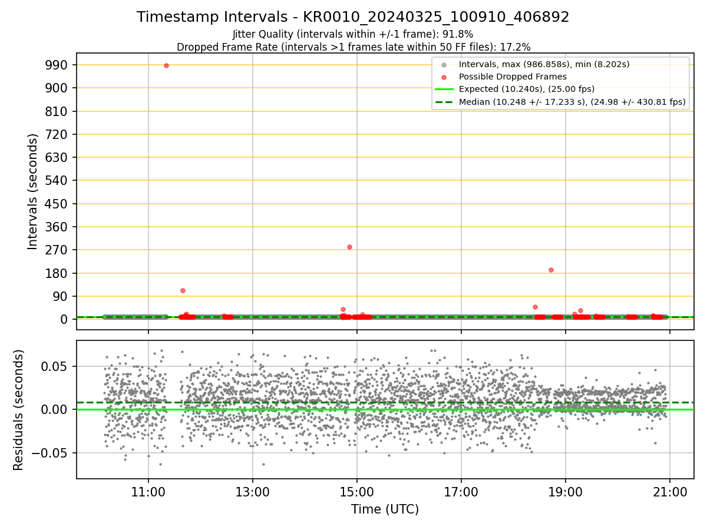707x530 pixels.
Task: Click the red outlier point near 190 seconds
Action: click(551, 270)
